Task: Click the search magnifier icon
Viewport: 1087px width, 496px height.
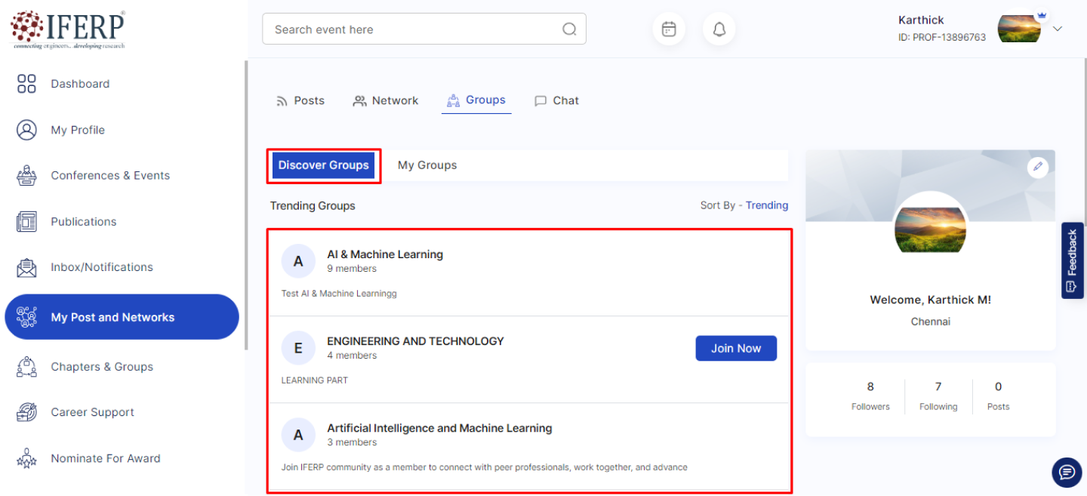Action: tap(569, 29)
